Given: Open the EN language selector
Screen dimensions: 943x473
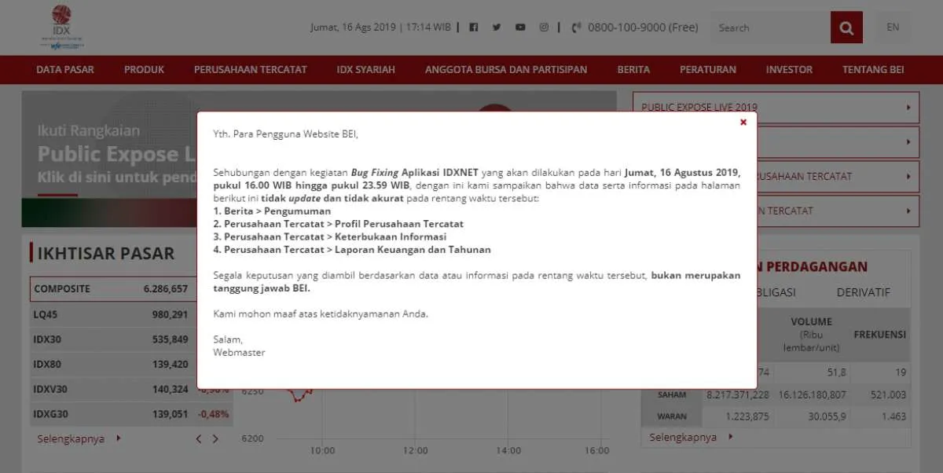Looking at the screenshot, I should [x=893, y=27].
